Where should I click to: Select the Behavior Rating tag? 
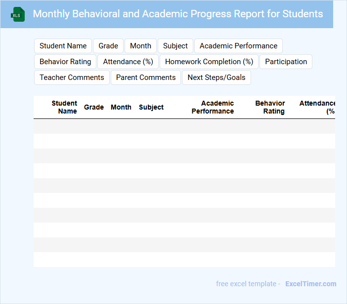point(65,62)
